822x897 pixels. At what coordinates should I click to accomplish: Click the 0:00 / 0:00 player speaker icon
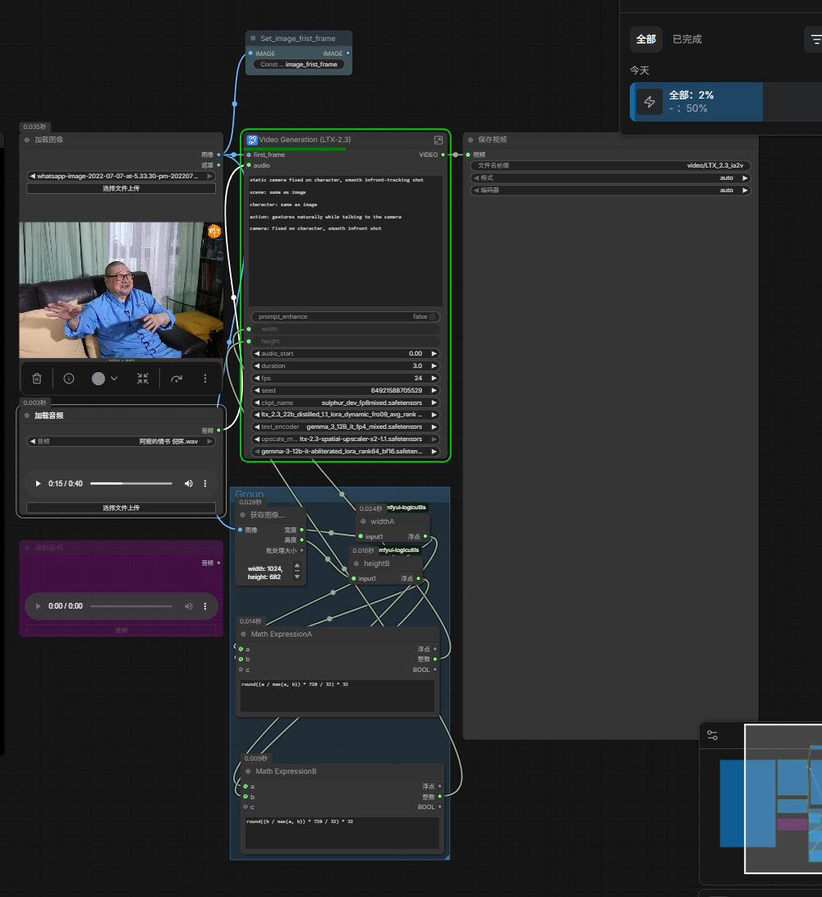click(188, 606)
